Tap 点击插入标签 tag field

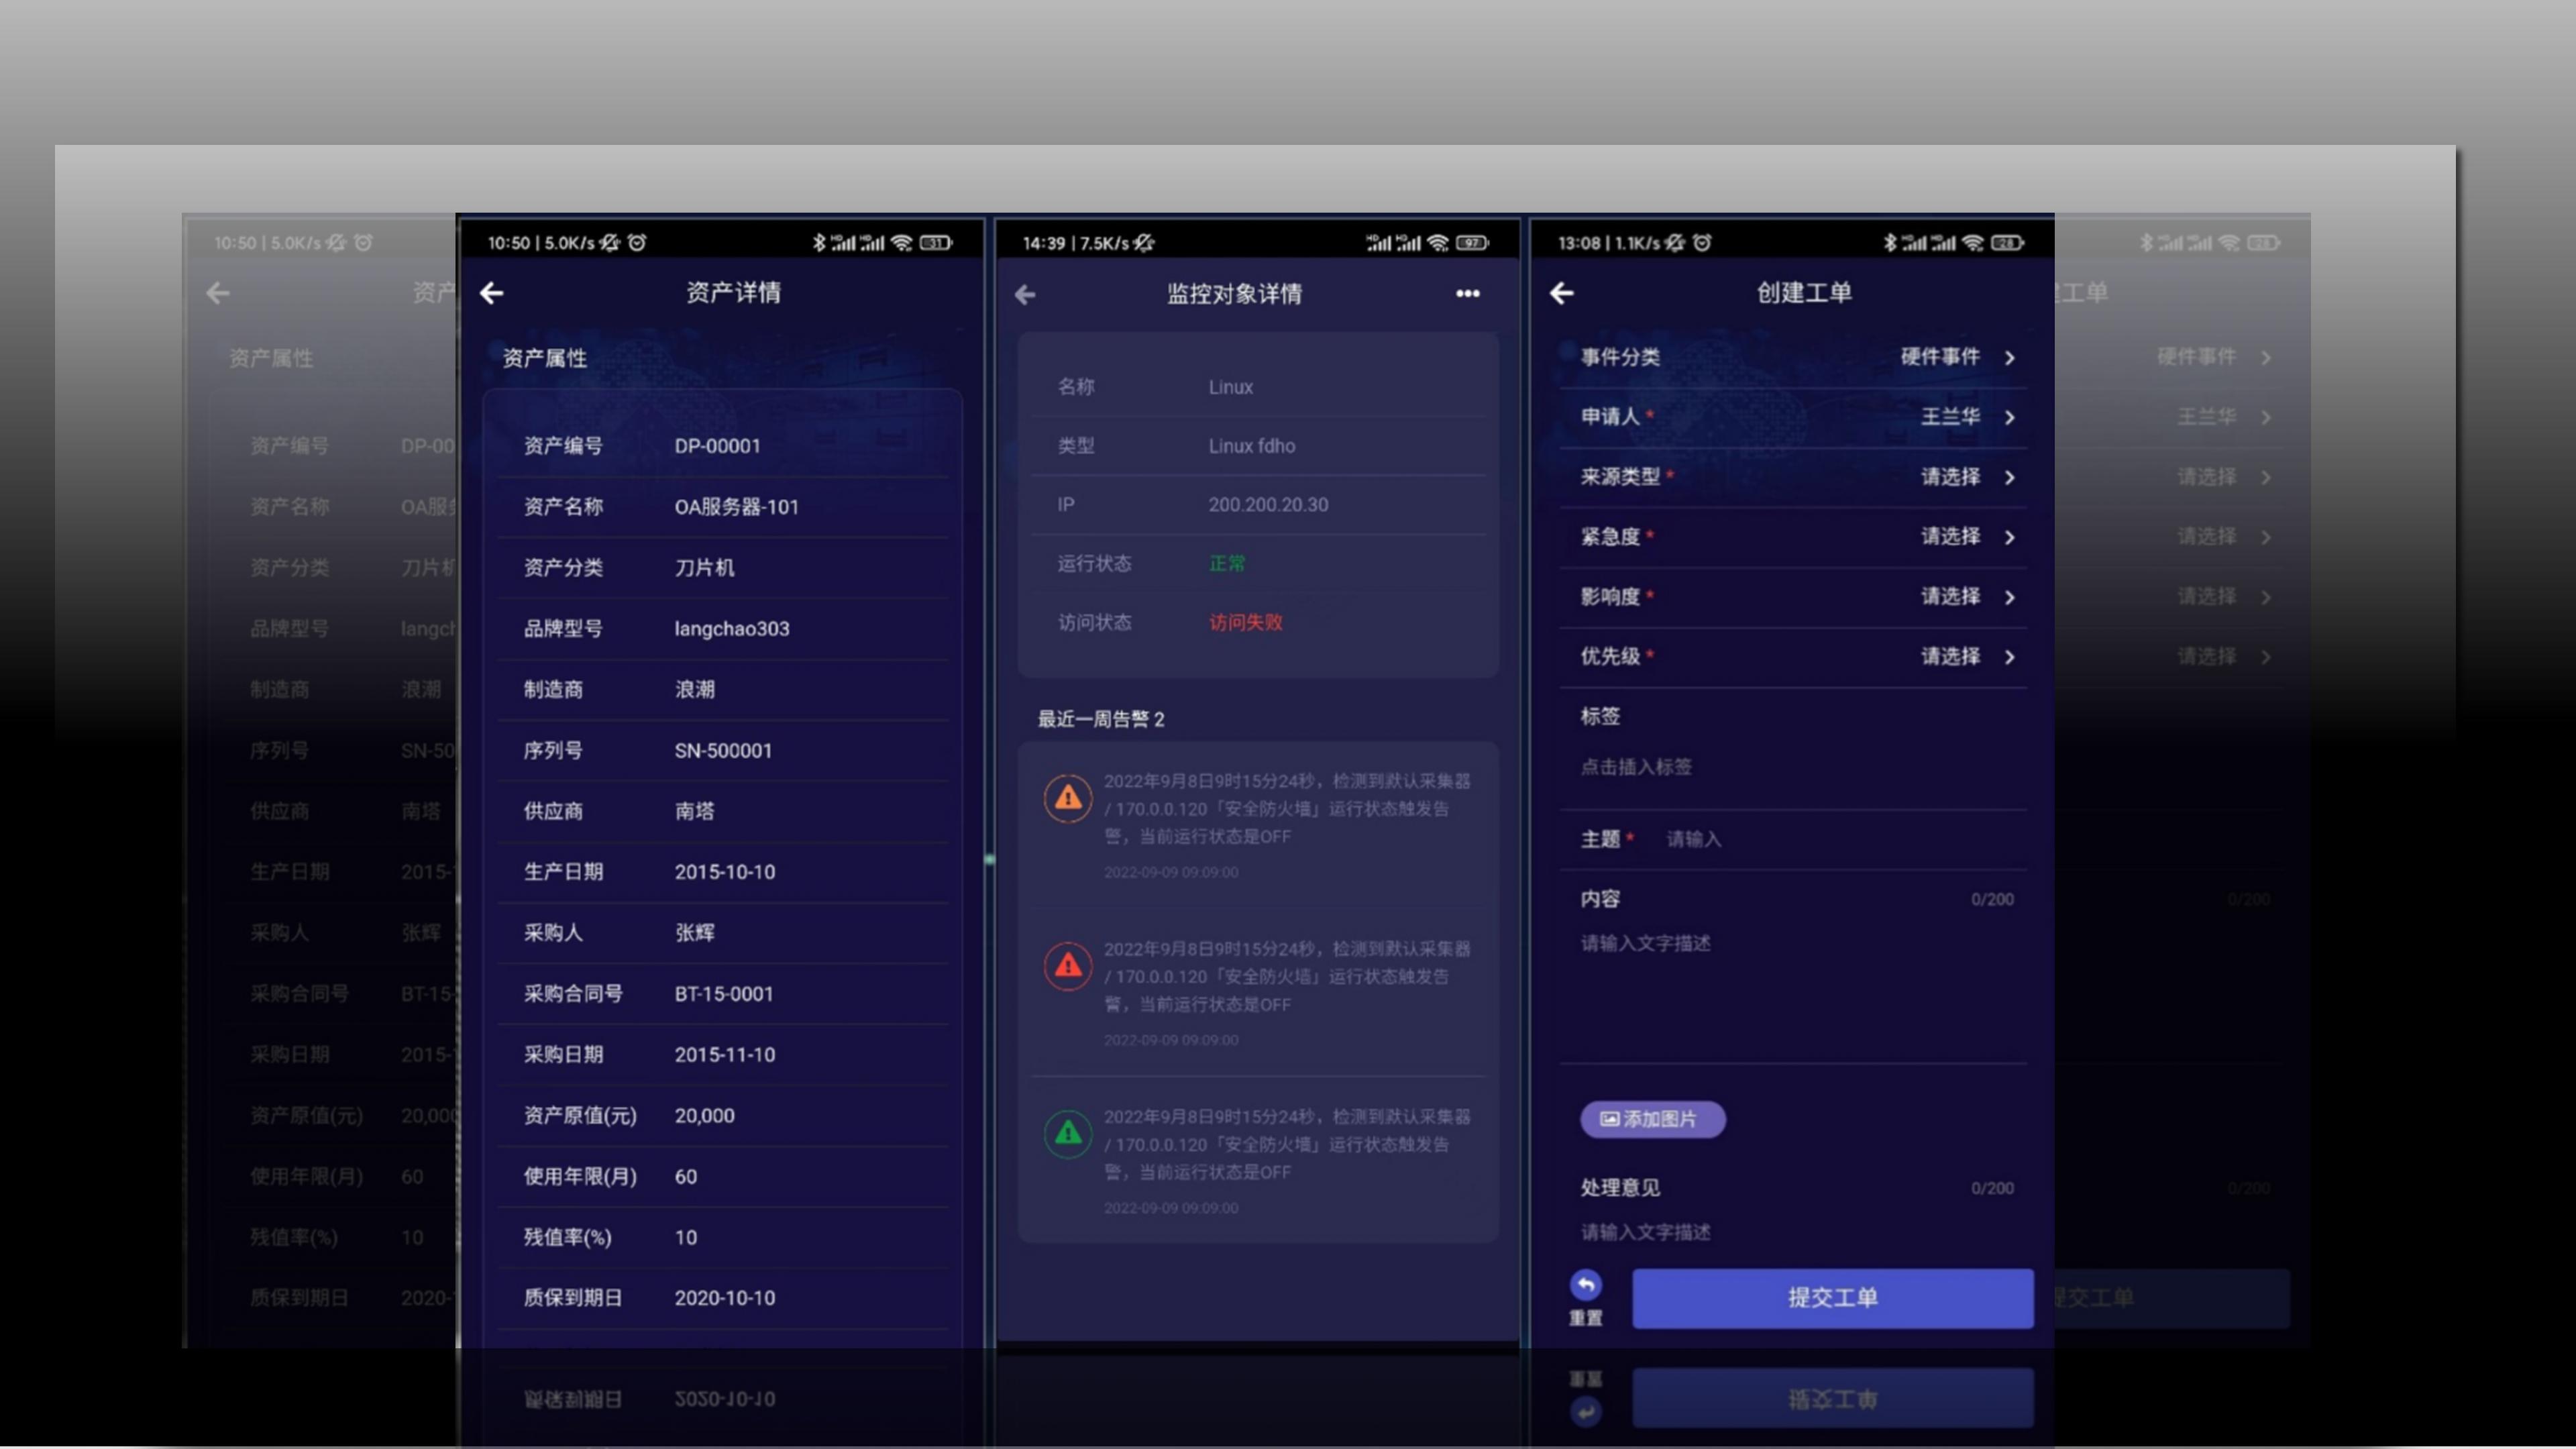(x=1637, y=767)
